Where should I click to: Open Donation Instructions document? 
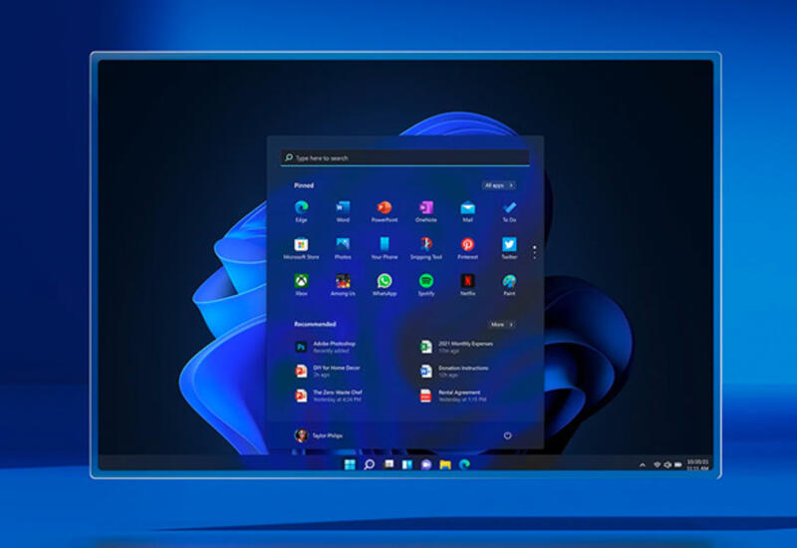[454, 371]
